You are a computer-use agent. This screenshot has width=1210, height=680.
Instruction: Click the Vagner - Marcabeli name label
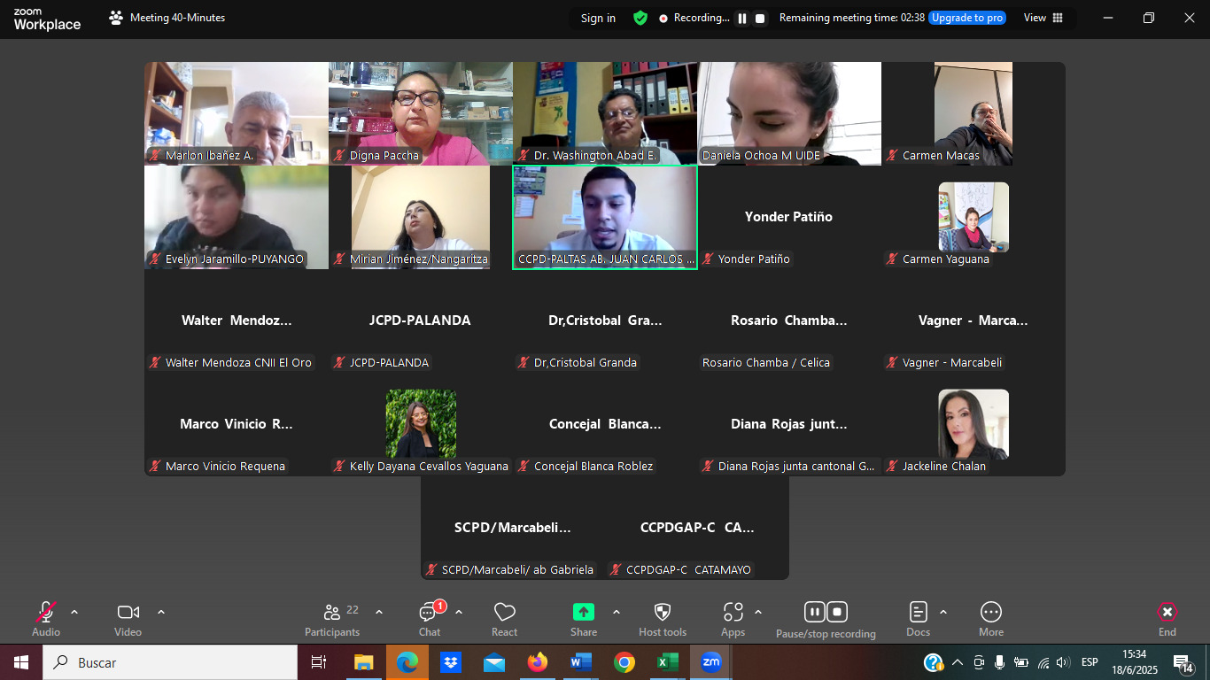pos(952,363)
